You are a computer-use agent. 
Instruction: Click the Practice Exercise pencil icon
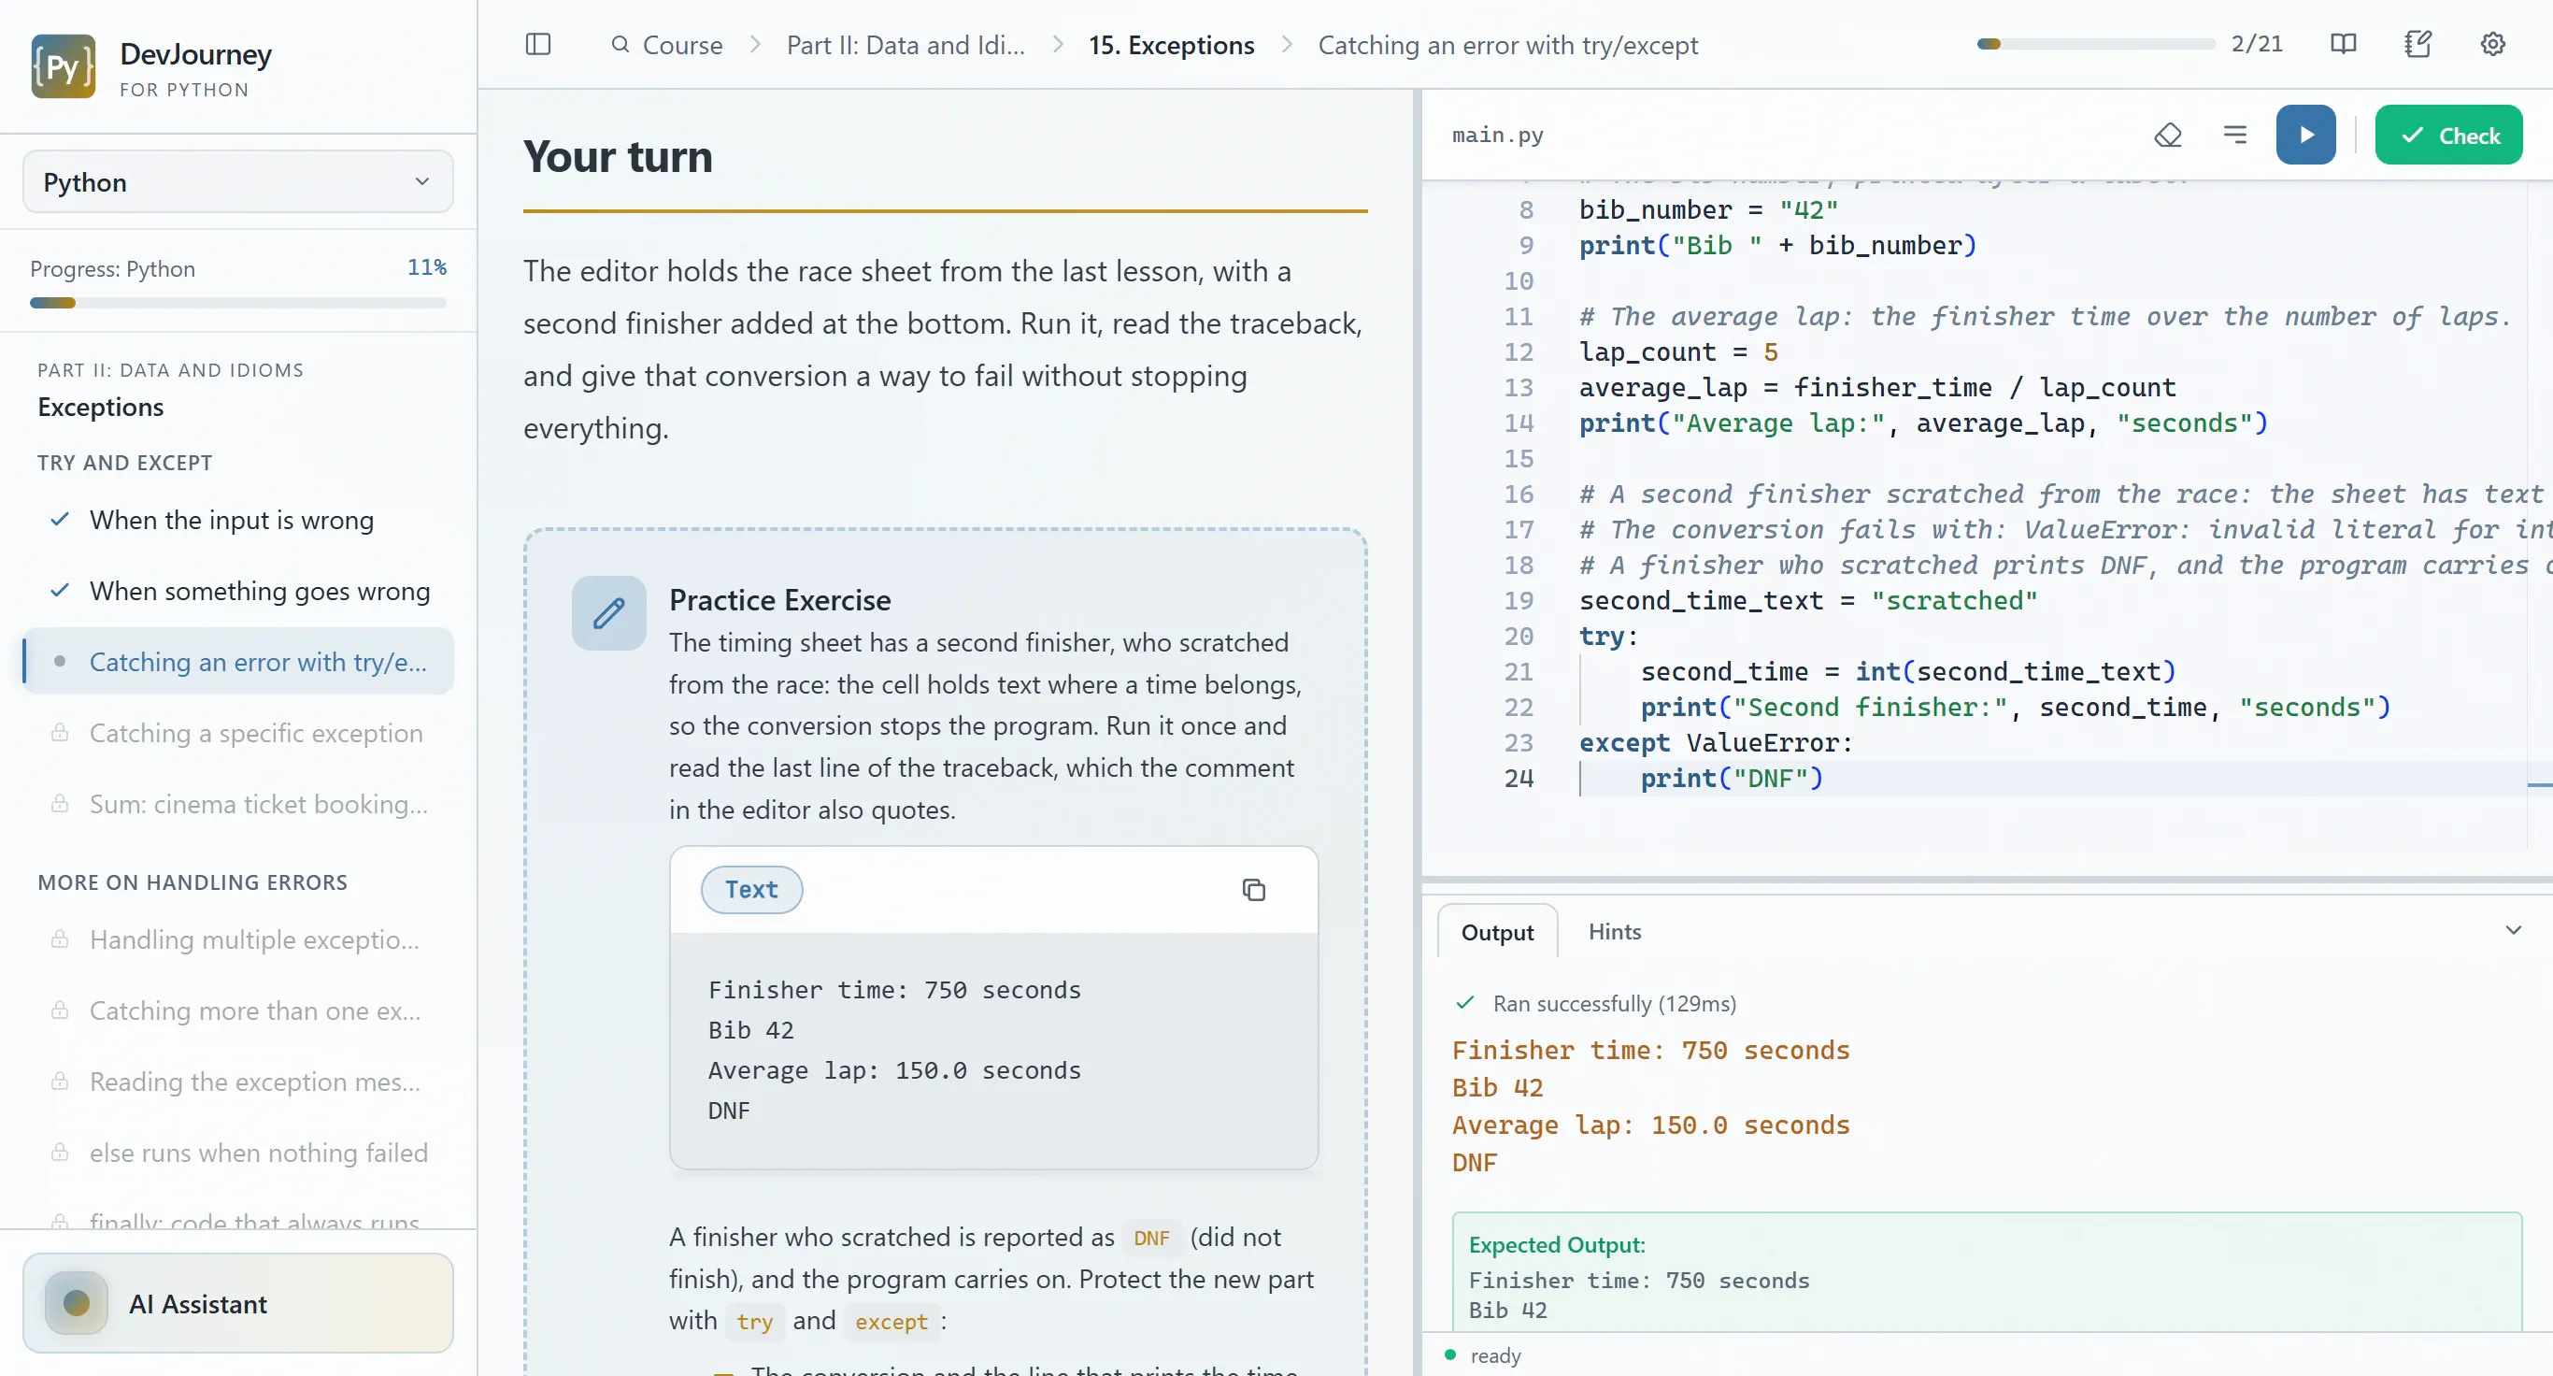tap(608, 612)
